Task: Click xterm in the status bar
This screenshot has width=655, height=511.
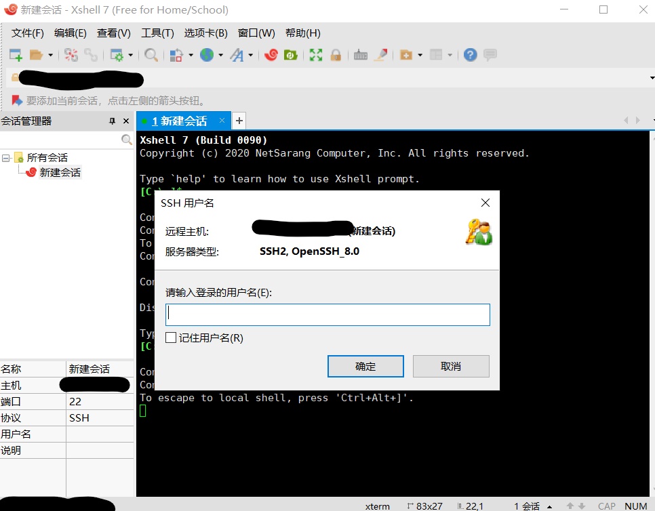Action: click(377, 506)
